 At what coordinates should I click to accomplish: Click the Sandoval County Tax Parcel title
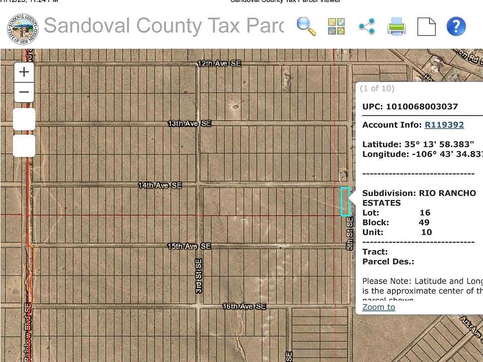(x=163, y=25)
